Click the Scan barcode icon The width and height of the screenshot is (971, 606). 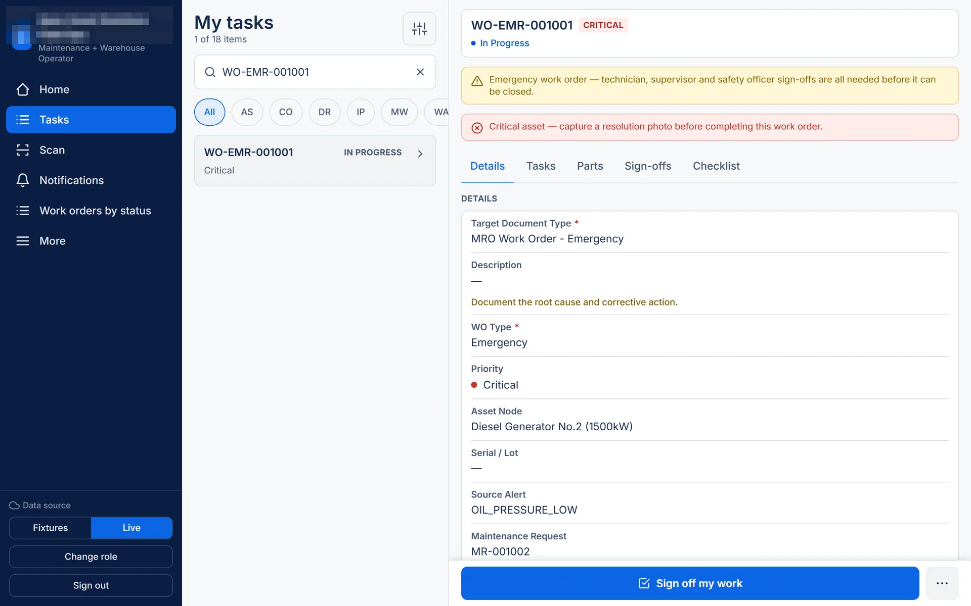[x=23, y=150]
